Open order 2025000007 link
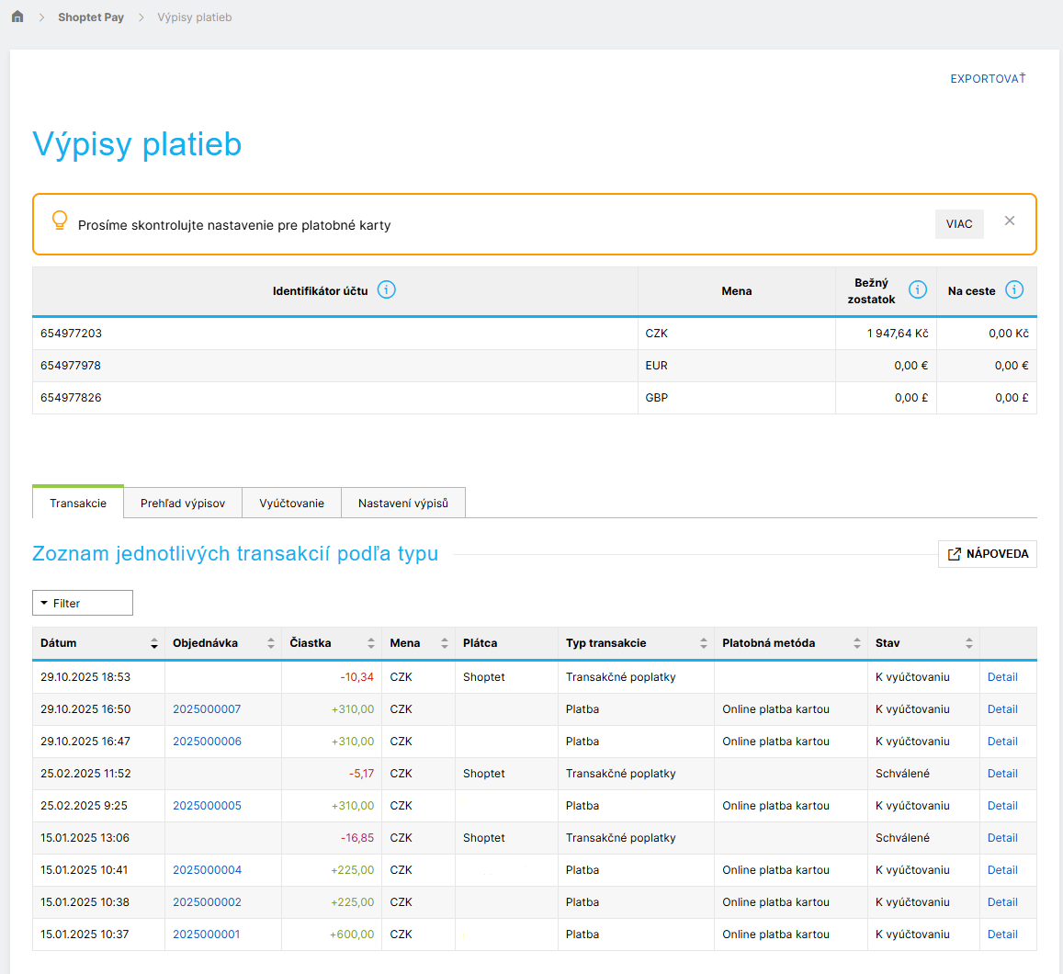The height and width of the screenshot is (974, 1063). click(207, 709)
